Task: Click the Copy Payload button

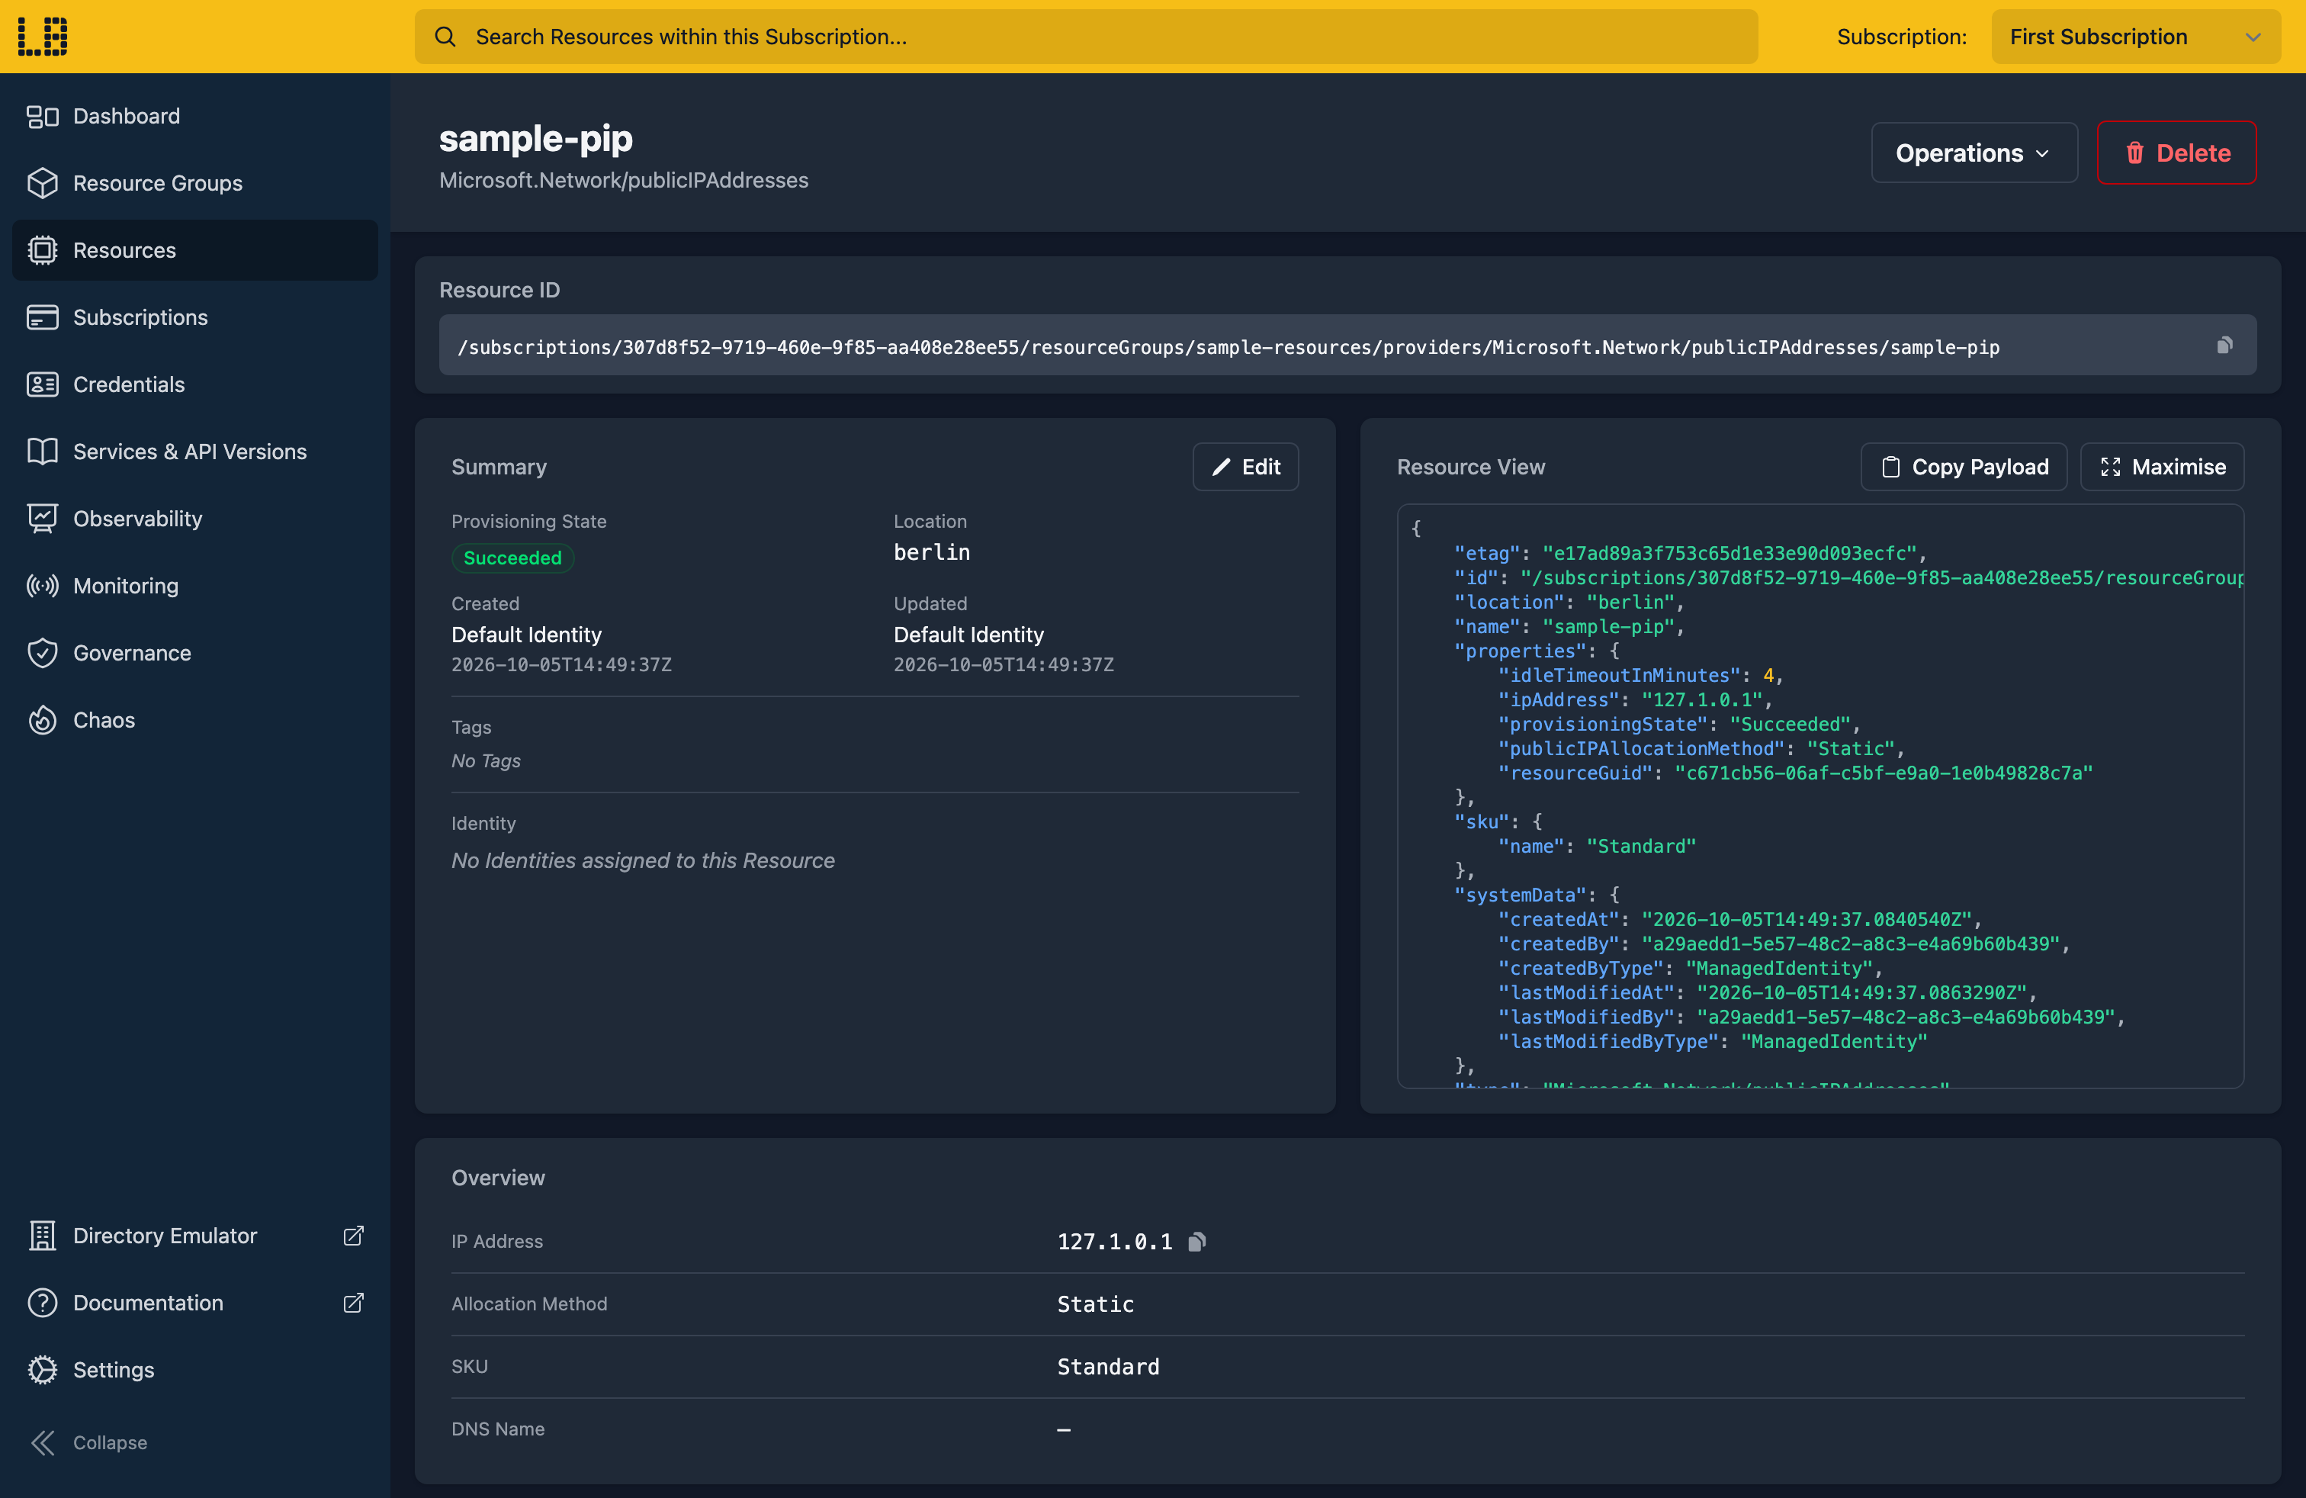Action: click(1963, 467)
